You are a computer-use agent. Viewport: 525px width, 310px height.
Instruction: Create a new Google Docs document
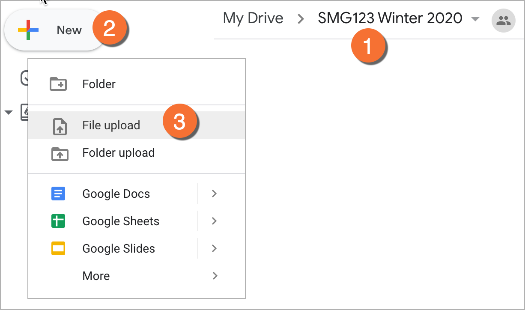(116, 194)
